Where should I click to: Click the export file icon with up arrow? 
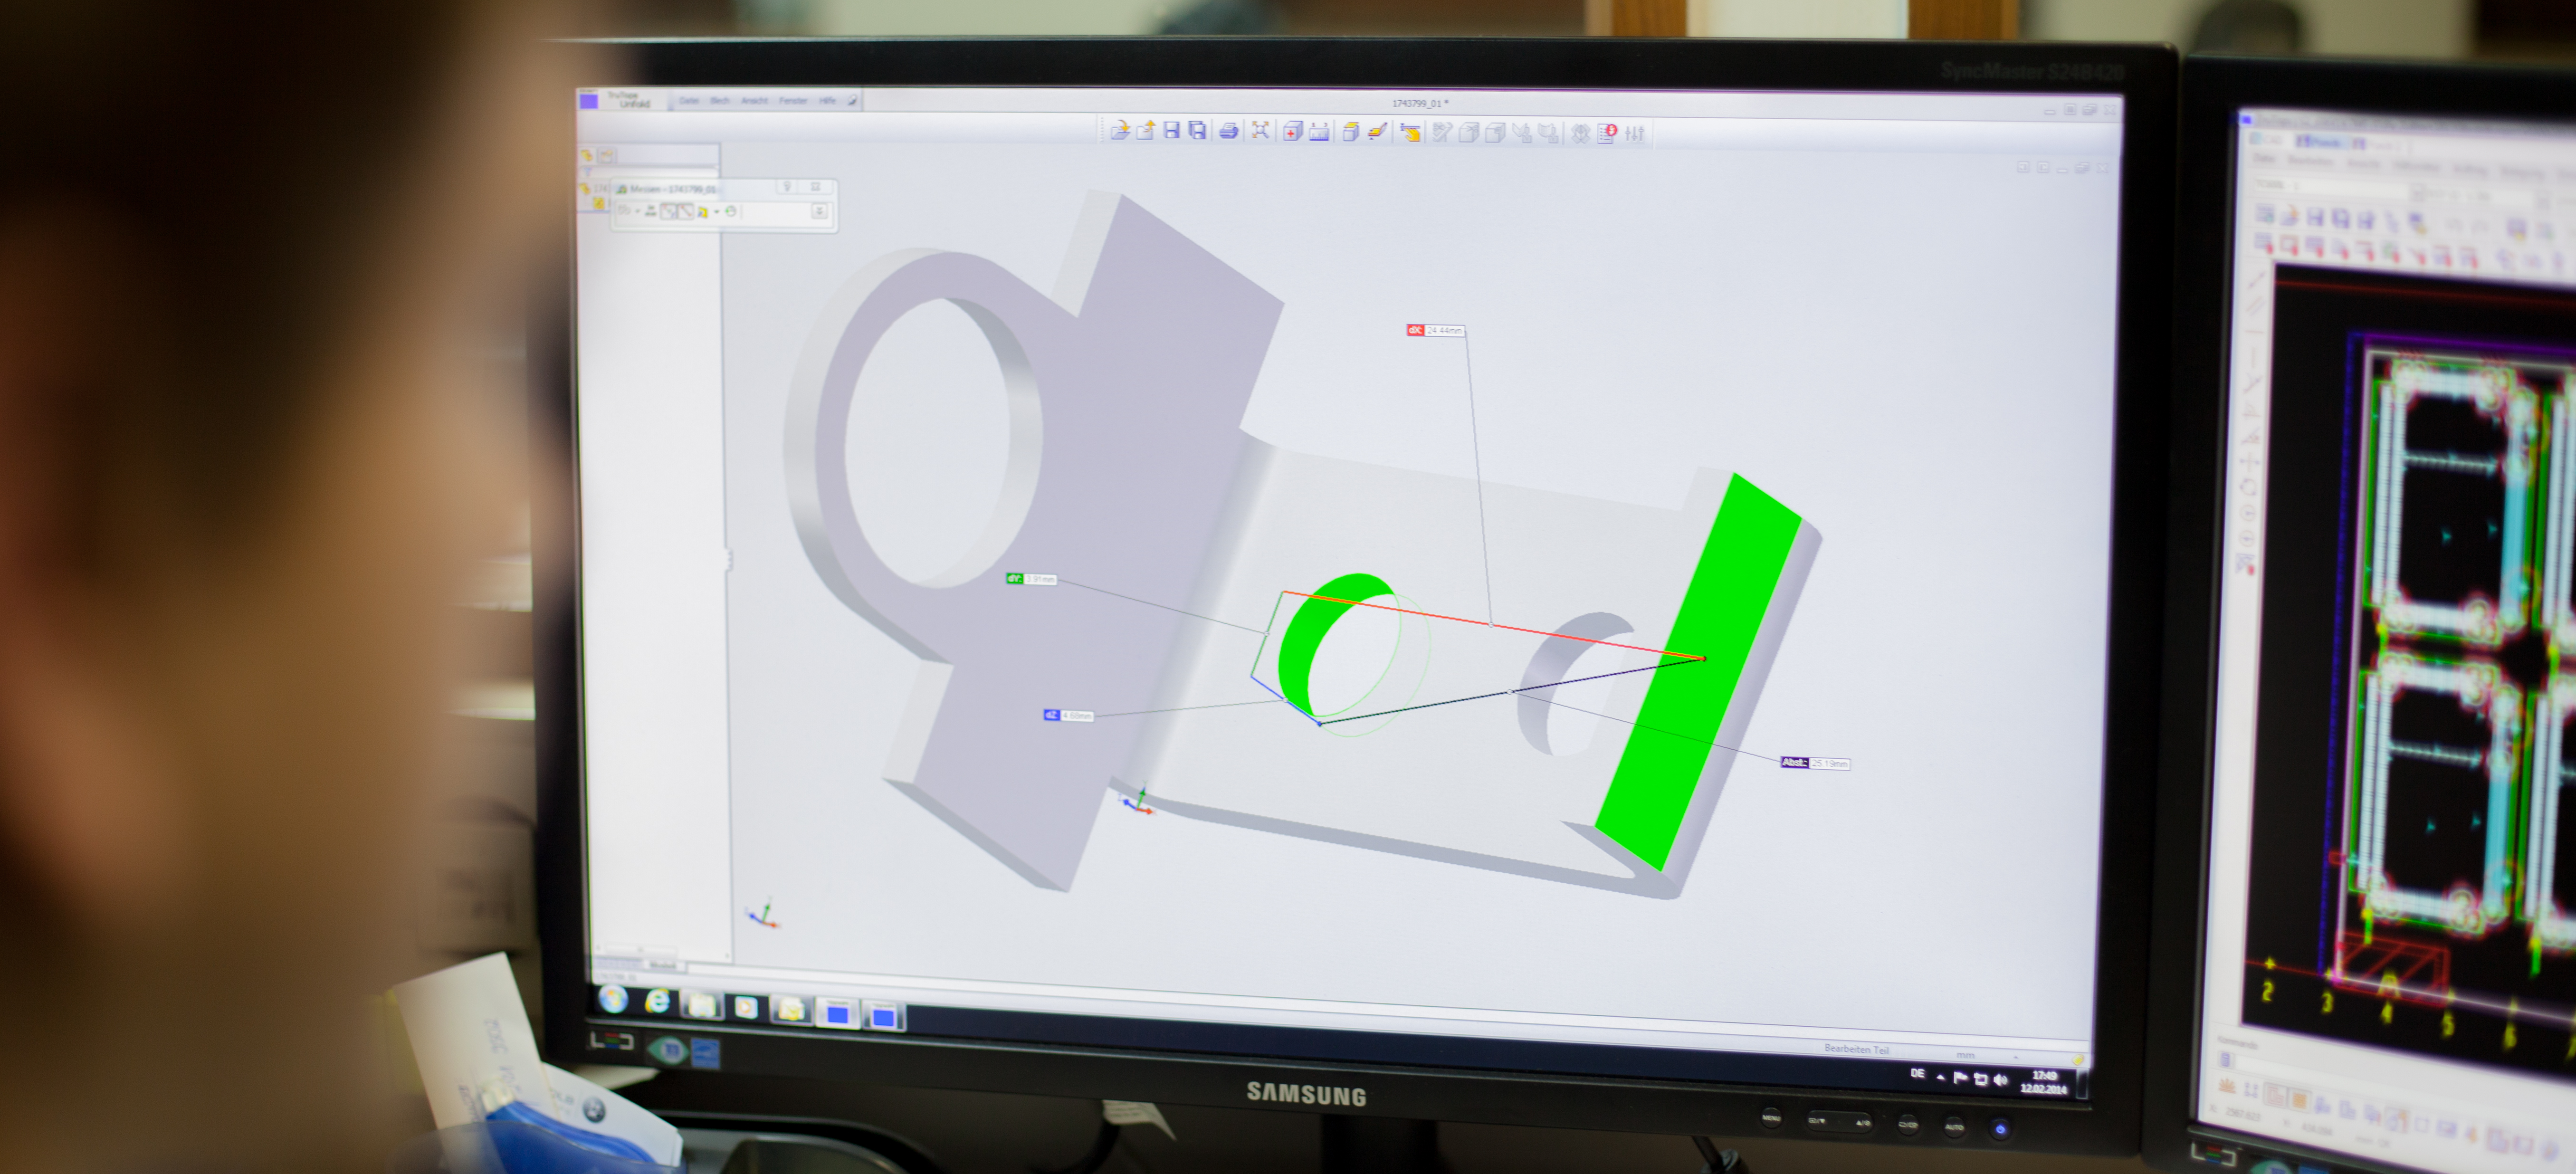[1146, 130]
